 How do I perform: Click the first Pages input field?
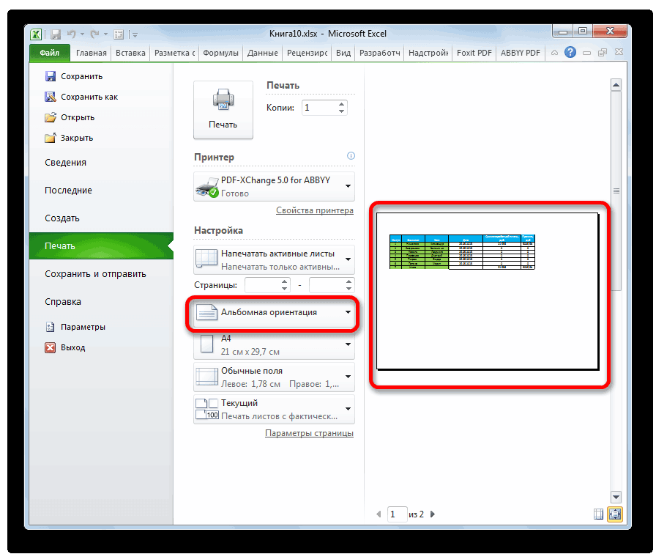(x=262, y=285)
